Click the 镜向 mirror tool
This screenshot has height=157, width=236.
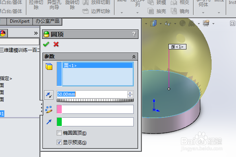[180, 11]
